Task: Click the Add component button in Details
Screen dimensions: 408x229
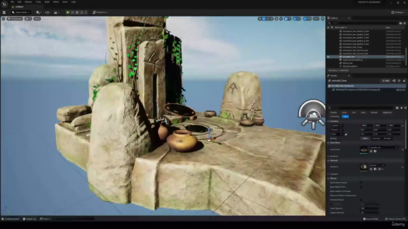Action: pos(386,81)
